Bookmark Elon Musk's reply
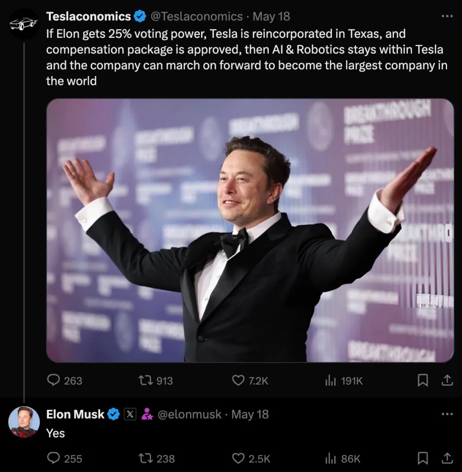 423,458
